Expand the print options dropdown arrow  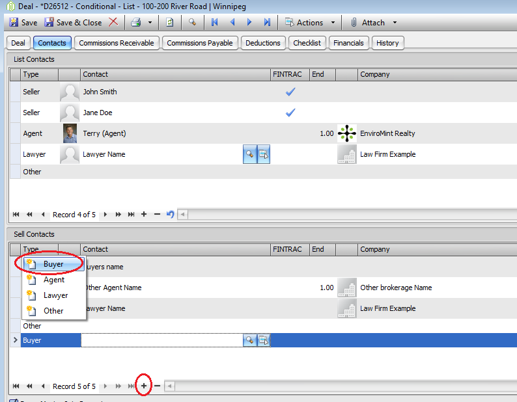click(x=150, y=22)
